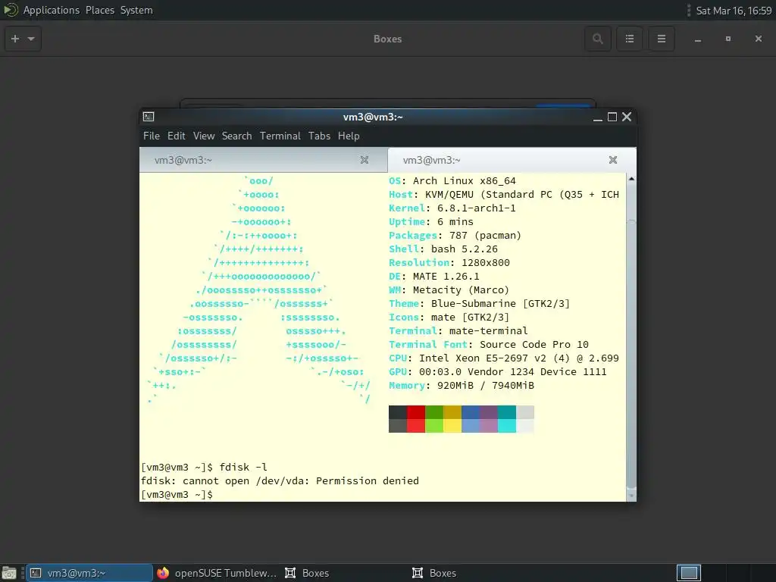Switch to the first vm3@vm3:~ terminal tab
The image size is (776, 582).
[263, 160]
